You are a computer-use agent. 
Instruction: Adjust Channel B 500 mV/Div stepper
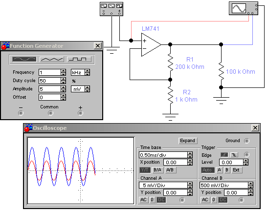[x=250, y=185]
